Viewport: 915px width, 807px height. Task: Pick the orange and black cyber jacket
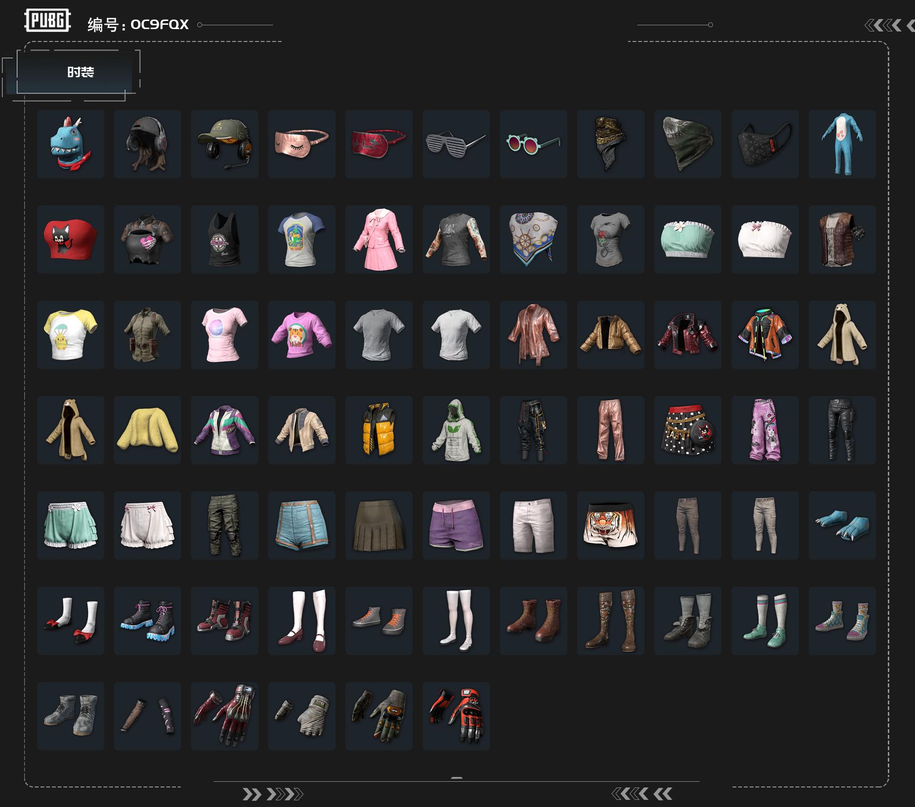(x=765, y=335)
